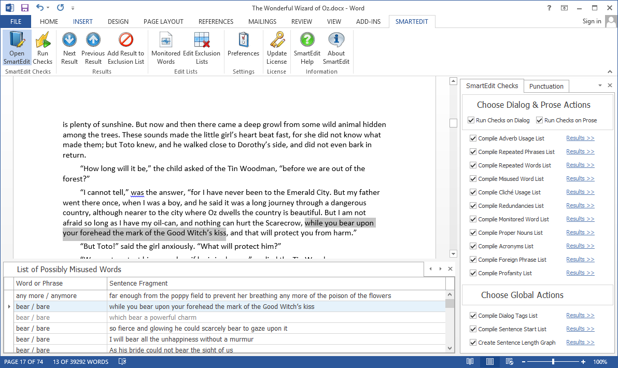The height and width of the screenshot is (368, 618).
Task: Switch to the REFERENCES ribbon tab
Action: [216, 22]
